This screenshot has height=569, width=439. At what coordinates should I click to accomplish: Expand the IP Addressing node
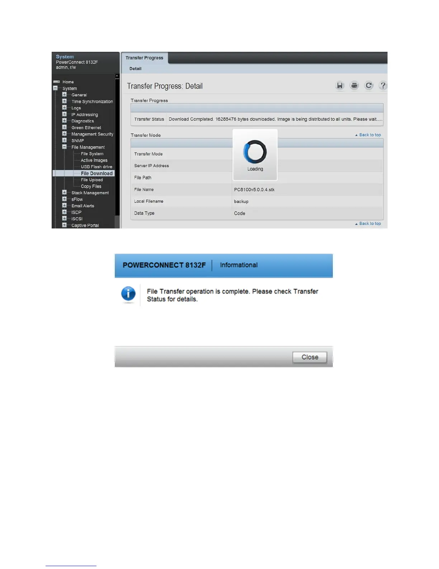click(x=64, y=114)
